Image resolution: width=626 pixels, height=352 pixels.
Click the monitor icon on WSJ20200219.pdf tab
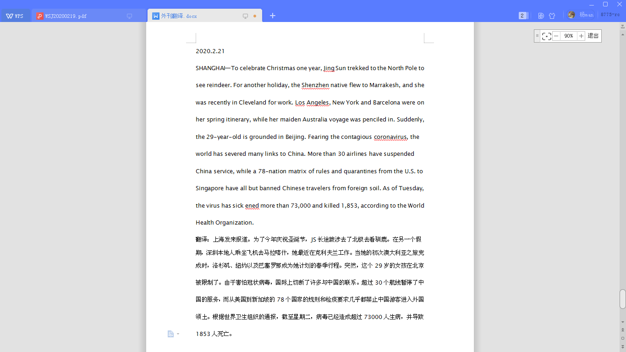[x=129, y=16]
